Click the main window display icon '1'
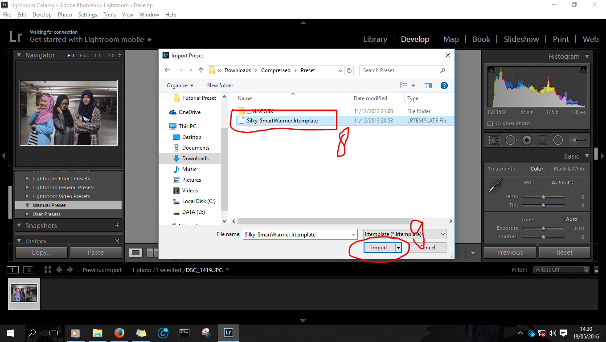Image resolution: width=606 pixels, height=342 pixels. point(13,270)
